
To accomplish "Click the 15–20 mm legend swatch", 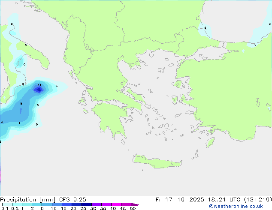I will pos(66,204).
